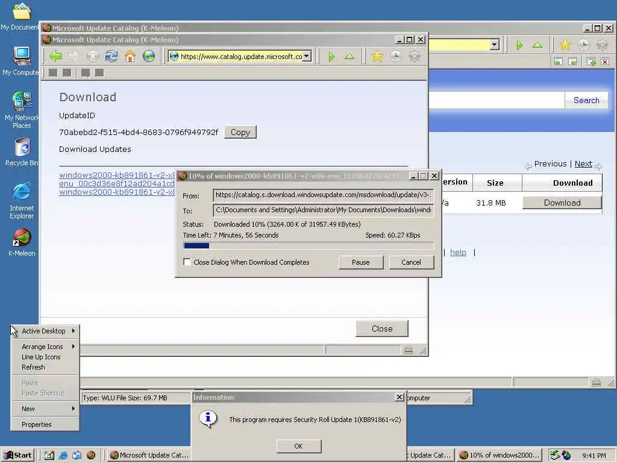Viewport: 617px width, 463px height.
Task: Choose Properties from the context menu
Action: pyautogui.click(x=45, y=424)
